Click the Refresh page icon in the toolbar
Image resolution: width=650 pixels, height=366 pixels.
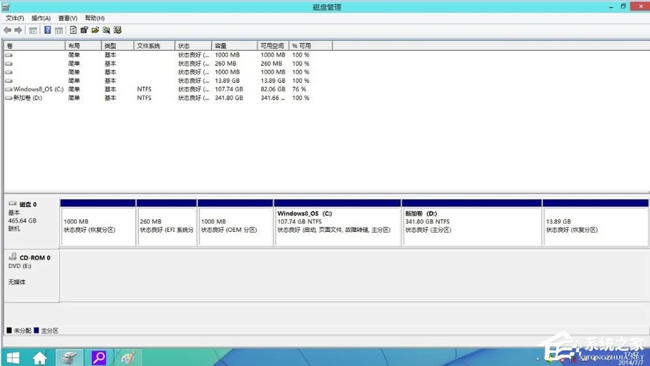tap(74, 30)
